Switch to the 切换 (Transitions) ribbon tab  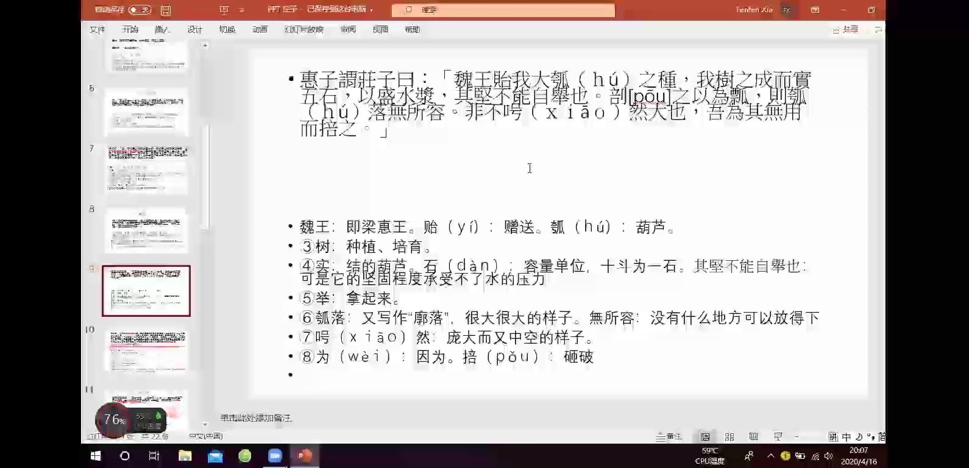click(x=227, y=30)
